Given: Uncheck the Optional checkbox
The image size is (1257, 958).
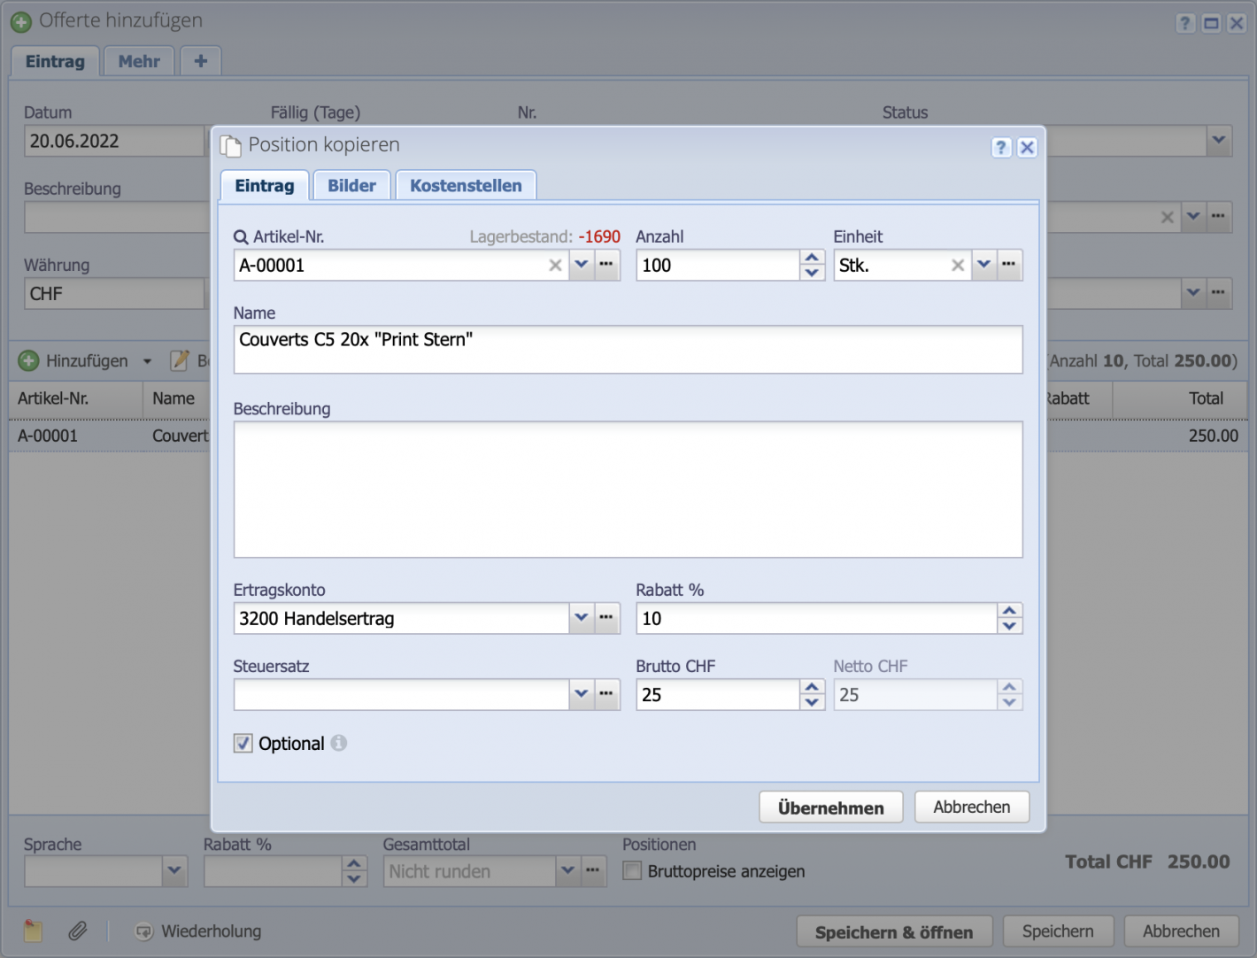Looking at the screenshot, I should [x=243, y=743].
